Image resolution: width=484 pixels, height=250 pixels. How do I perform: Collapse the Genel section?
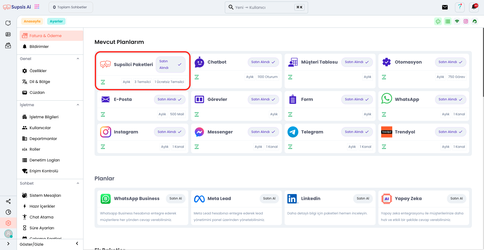78,59
